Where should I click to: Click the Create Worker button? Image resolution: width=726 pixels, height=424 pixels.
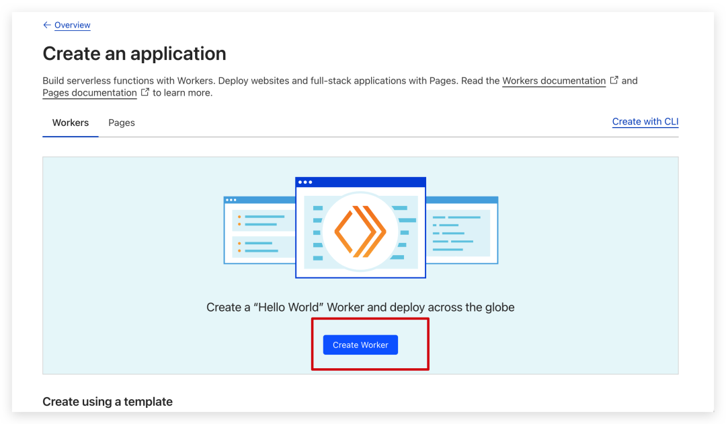(360, 345)
